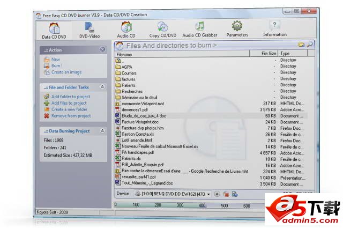
Task: Open the Data CD DVD tab
Action: coord(54,31)
